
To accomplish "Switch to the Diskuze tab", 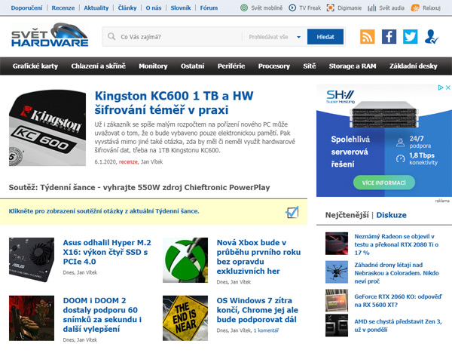I will coord(392,215).
